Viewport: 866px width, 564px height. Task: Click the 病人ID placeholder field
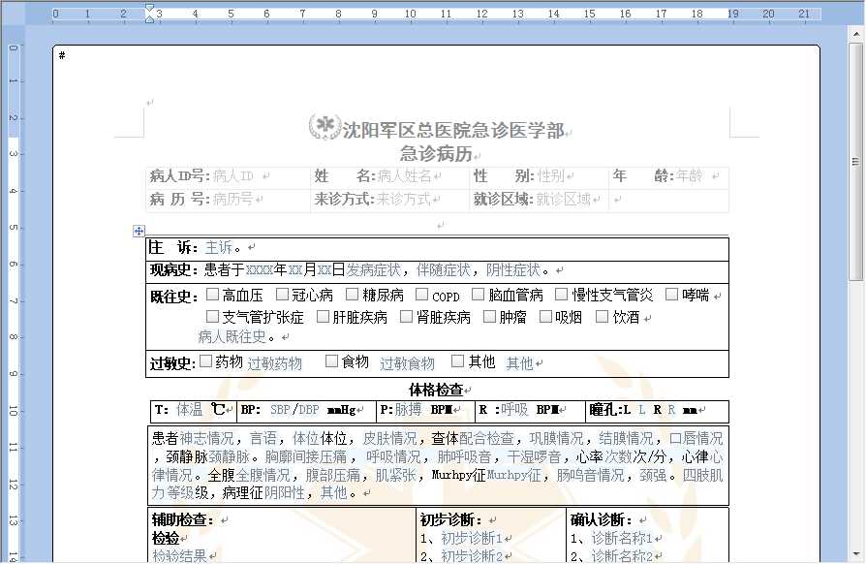coord(233,176)
